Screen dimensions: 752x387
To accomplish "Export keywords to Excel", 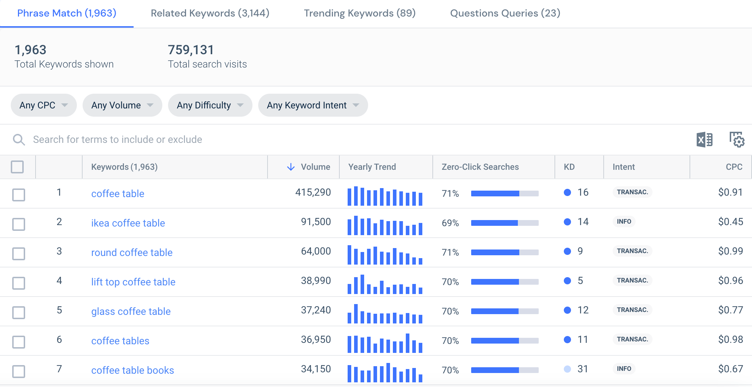I will click(705, 140).
